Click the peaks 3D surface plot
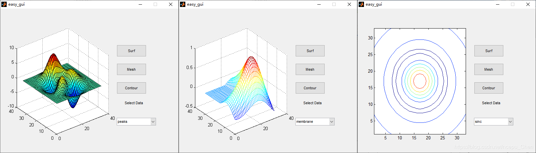 62,81
